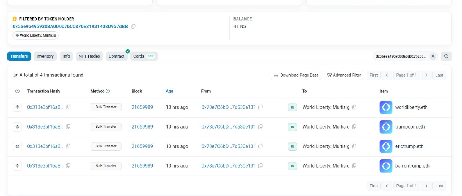
Task: Open the verified Contract tab
Action: click(117, 56)
